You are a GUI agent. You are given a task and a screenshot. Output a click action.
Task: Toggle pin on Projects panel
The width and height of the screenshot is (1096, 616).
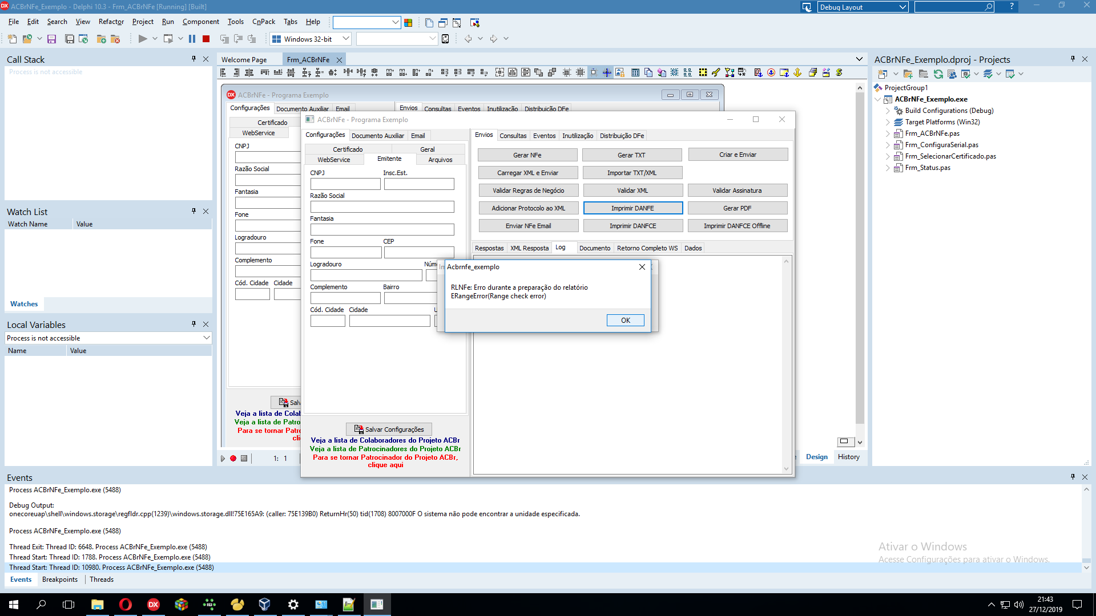(1073, 59)
